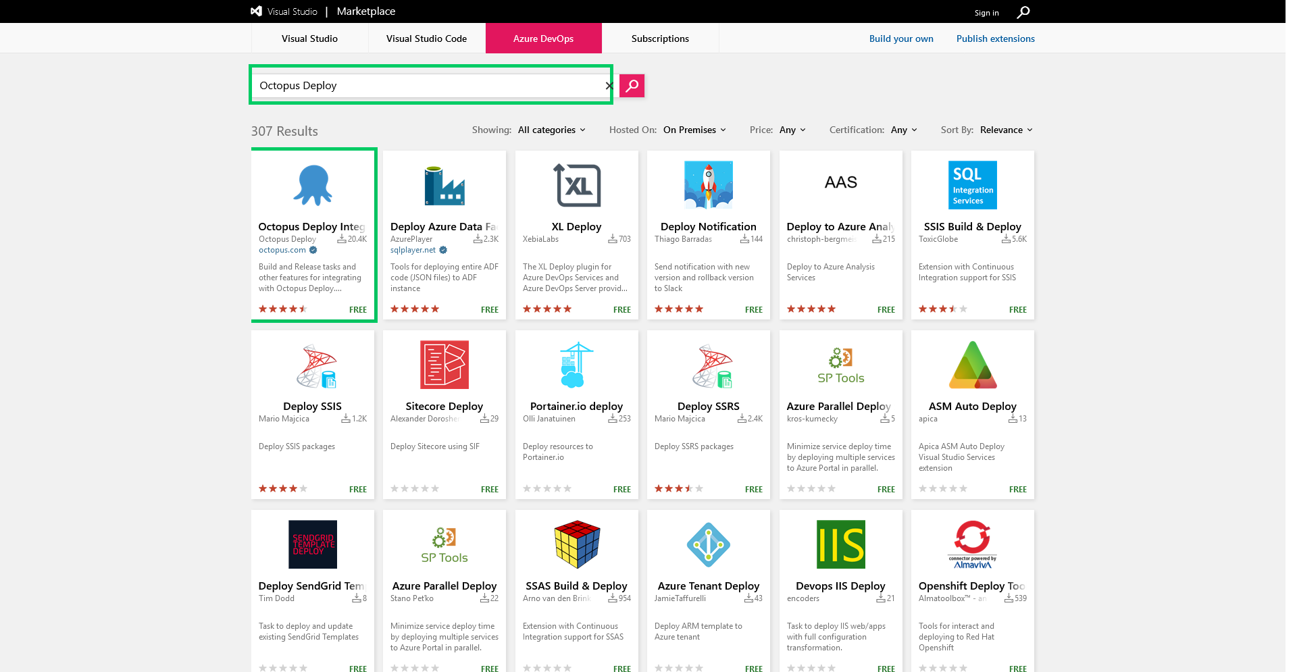
Task: Click the XebiaLabs publisher name
Action: coord(540,239)
